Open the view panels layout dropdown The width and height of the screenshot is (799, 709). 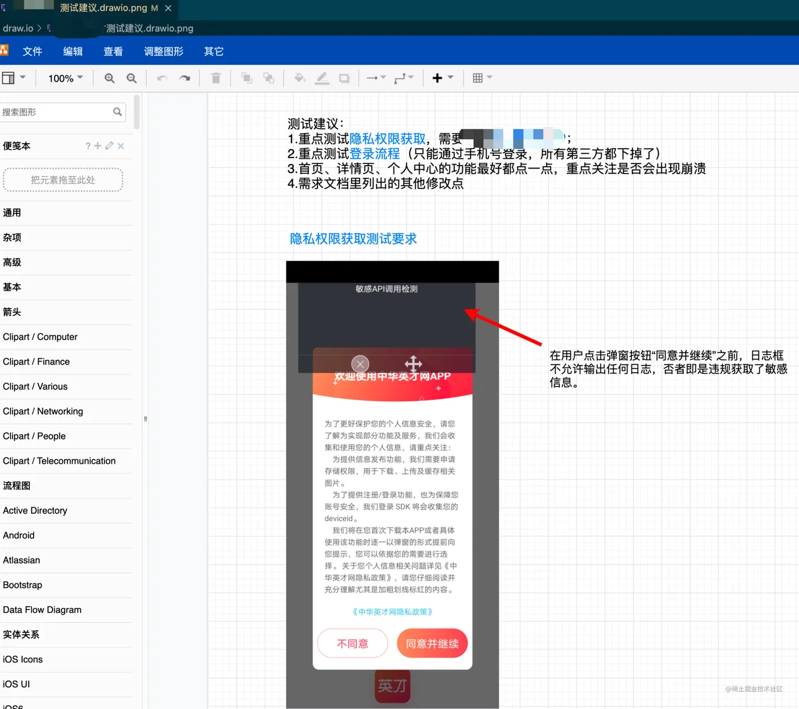point(14,78)
